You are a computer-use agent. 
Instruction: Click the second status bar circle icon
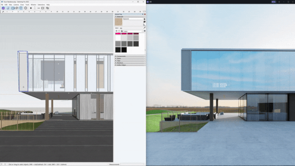pos(5,164)
